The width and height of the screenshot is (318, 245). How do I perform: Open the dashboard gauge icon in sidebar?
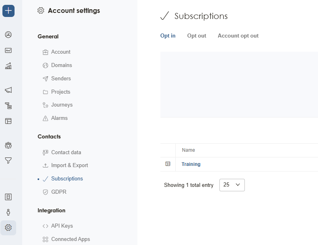pyautogui.click(x=8, y=35)
